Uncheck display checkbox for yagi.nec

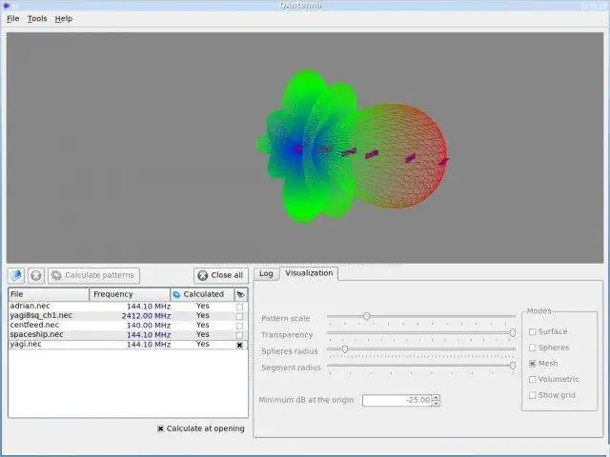coord(239,345)
